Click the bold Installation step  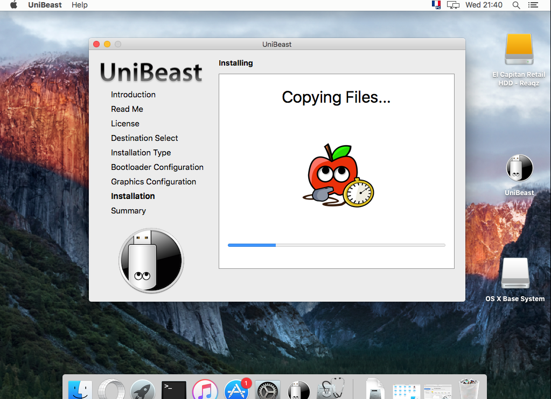click(133, 196)
